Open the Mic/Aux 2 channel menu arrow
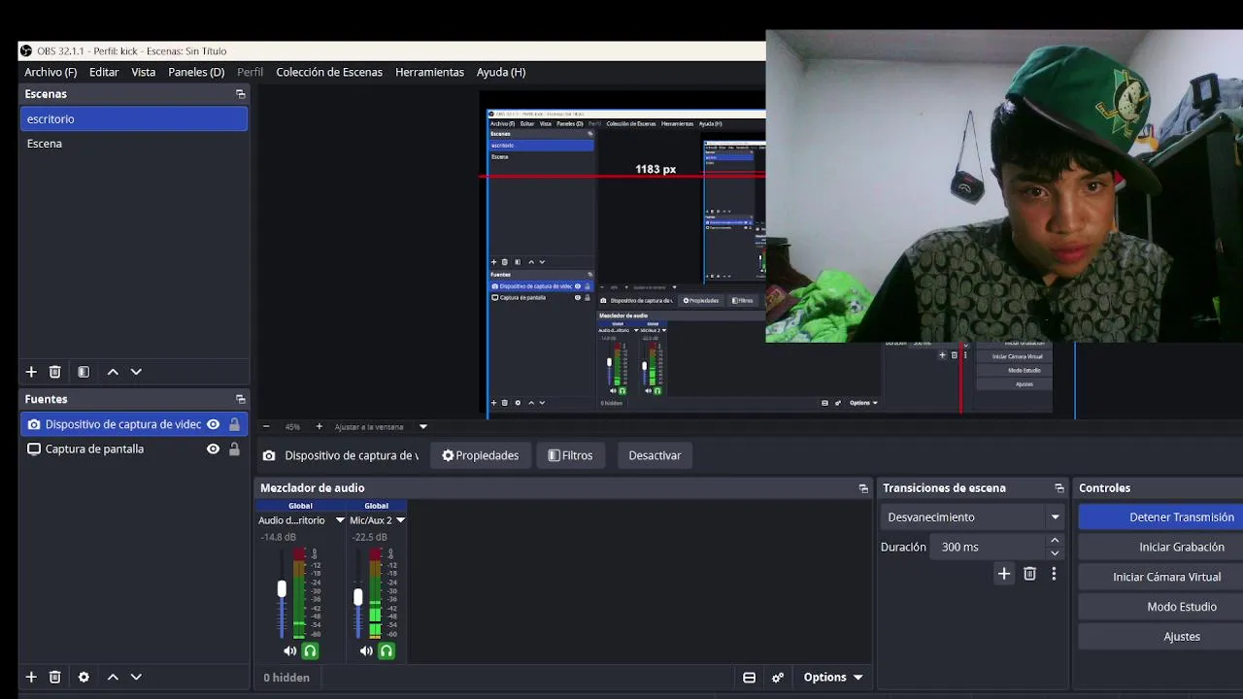 pos(400,520)
